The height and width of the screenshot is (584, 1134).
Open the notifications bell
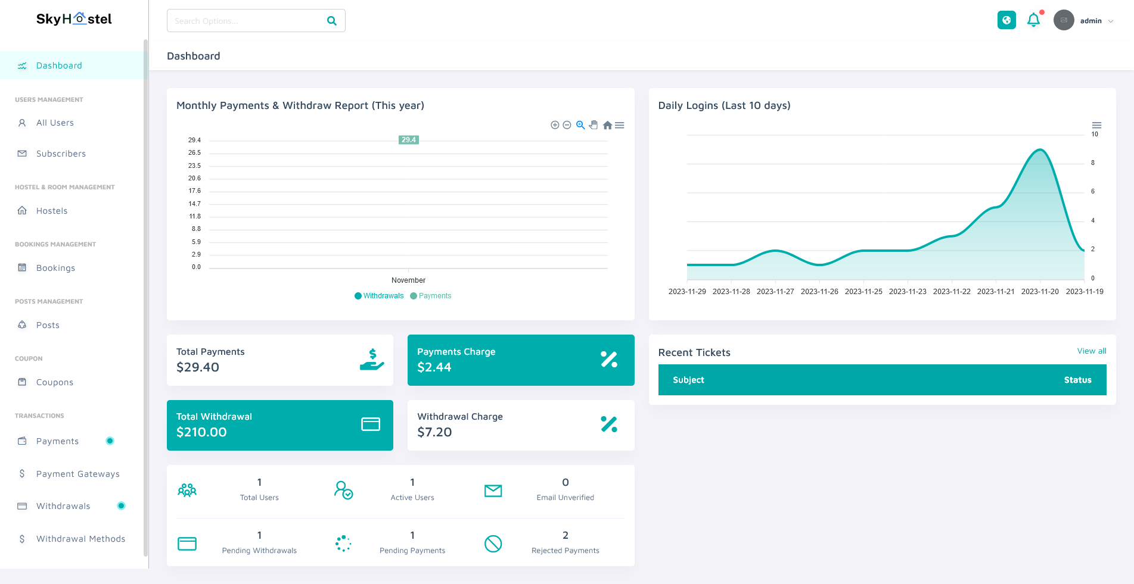point(1034,20)
